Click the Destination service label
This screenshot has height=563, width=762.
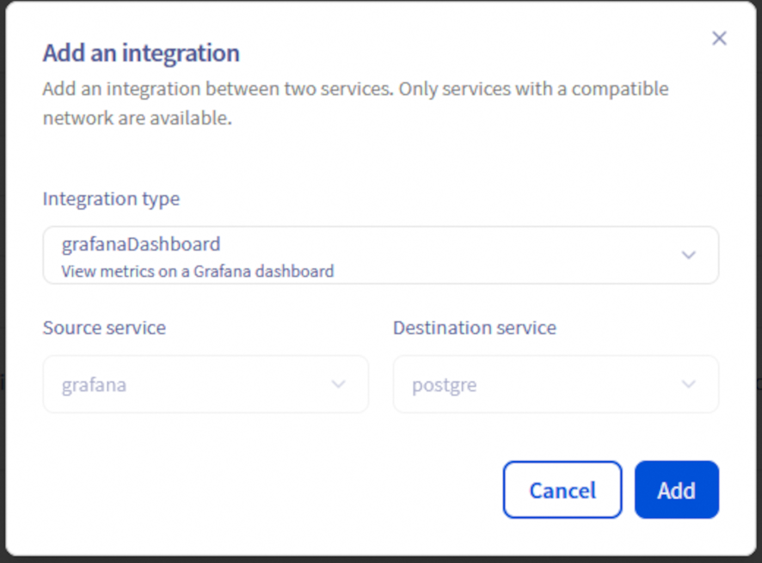[x=474, y=327]
